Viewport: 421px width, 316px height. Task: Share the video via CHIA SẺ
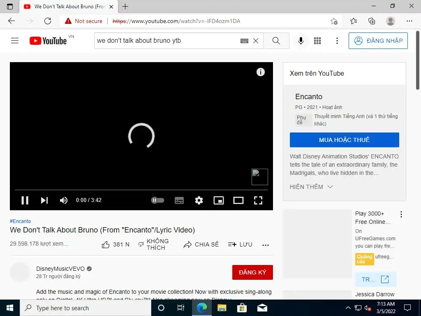tap(201, 244)
